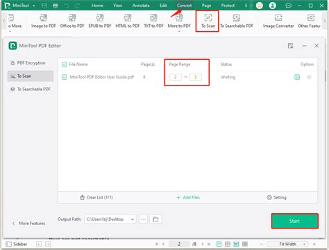Click the save icon in title bar
The height and width of the screenshot is (250, 329).
point(44,6)
